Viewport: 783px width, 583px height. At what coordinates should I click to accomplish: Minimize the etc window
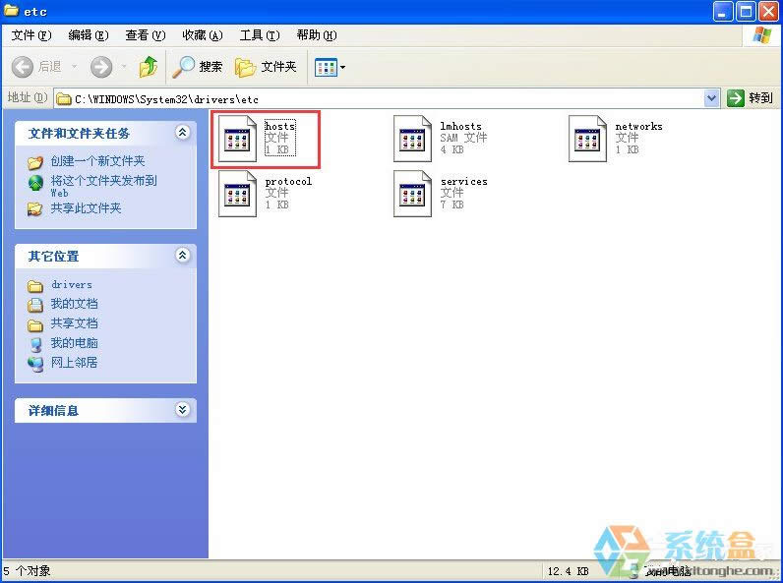723,12
